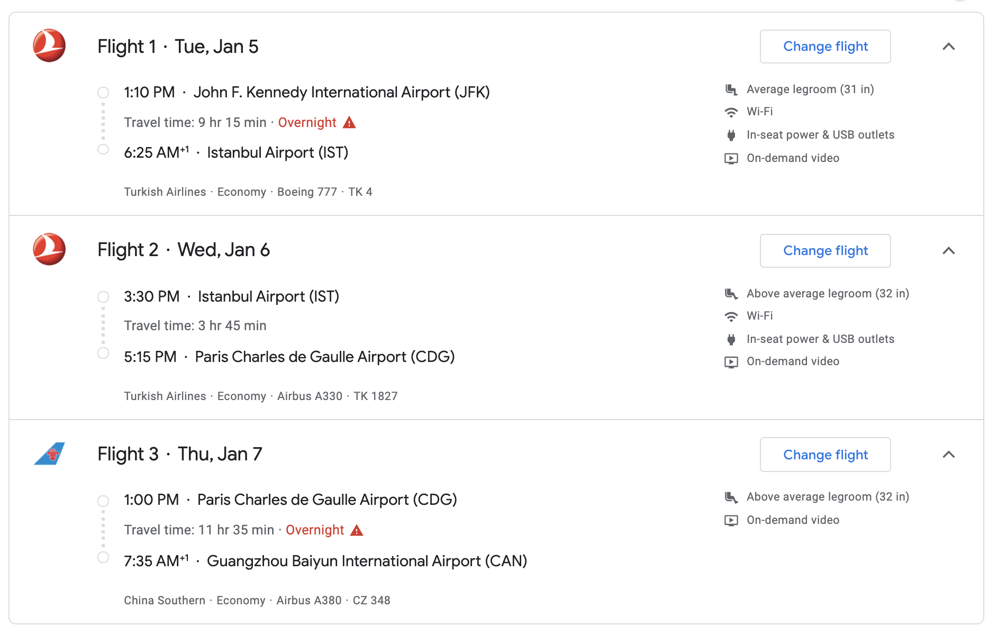
Task: Collapse Flight 1 details with the chevron
Action: pyautogui.click(x=949, y=47)
